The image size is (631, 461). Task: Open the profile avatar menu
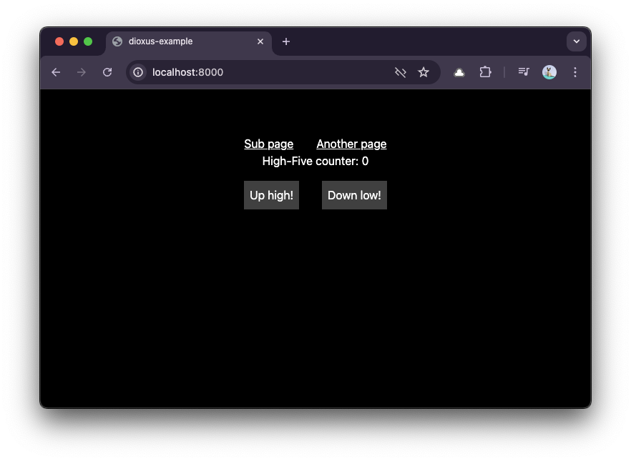[549, 72]
